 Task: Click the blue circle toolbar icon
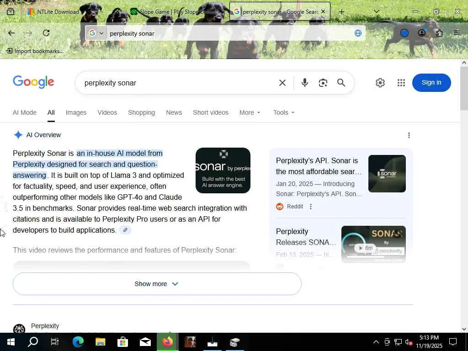(404, 33)
